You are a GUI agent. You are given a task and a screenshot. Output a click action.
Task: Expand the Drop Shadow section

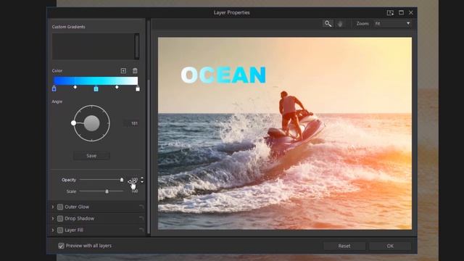pos(53,218)
